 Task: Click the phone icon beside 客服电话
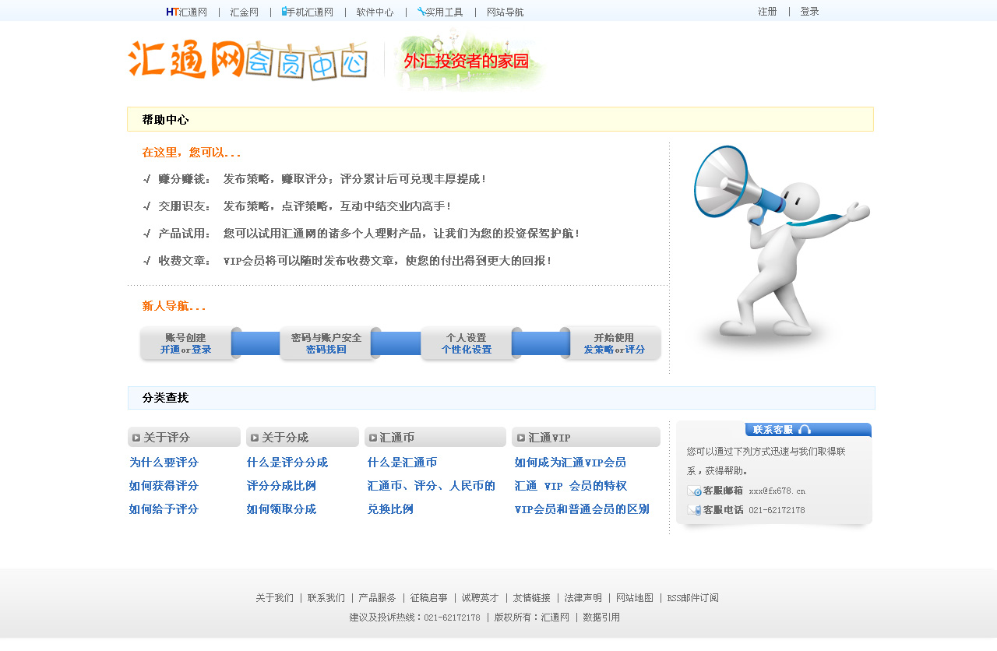[x=694, y=510]
